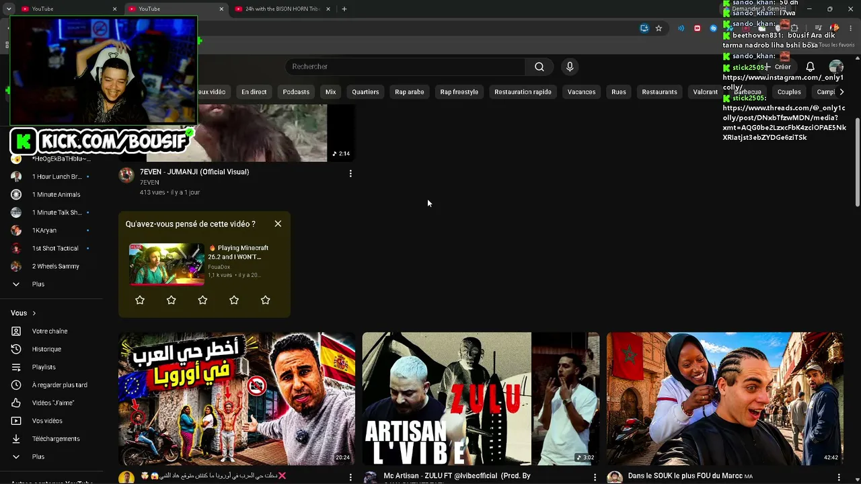861x484 pixels.
Task: Select the Restauration rapide chip
Action: tap(523, 92)
